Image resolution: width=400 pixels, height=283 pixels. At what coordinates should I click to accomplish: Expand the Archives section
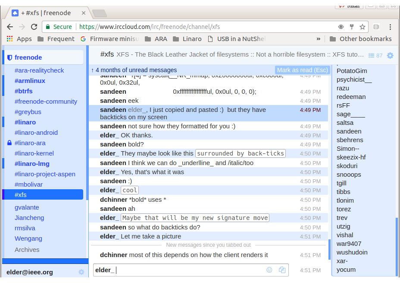pyautogui.click(x=27, y=250)
